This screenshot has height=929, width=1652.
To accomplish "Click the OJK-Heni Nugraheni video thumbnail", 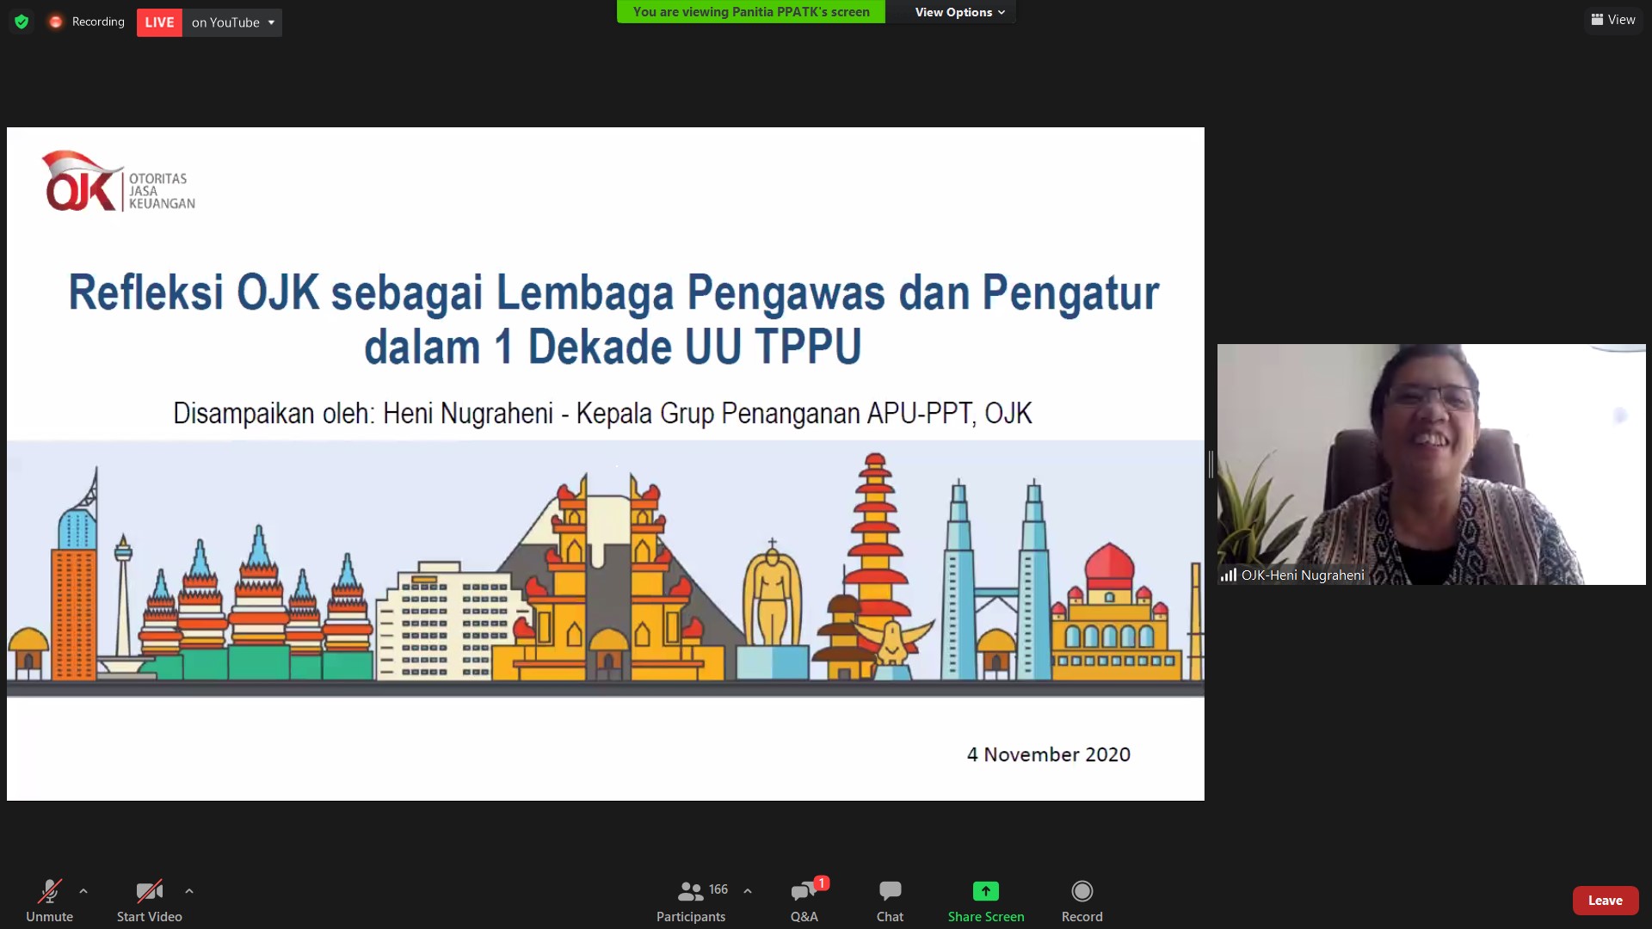I will click(1432, 464).
